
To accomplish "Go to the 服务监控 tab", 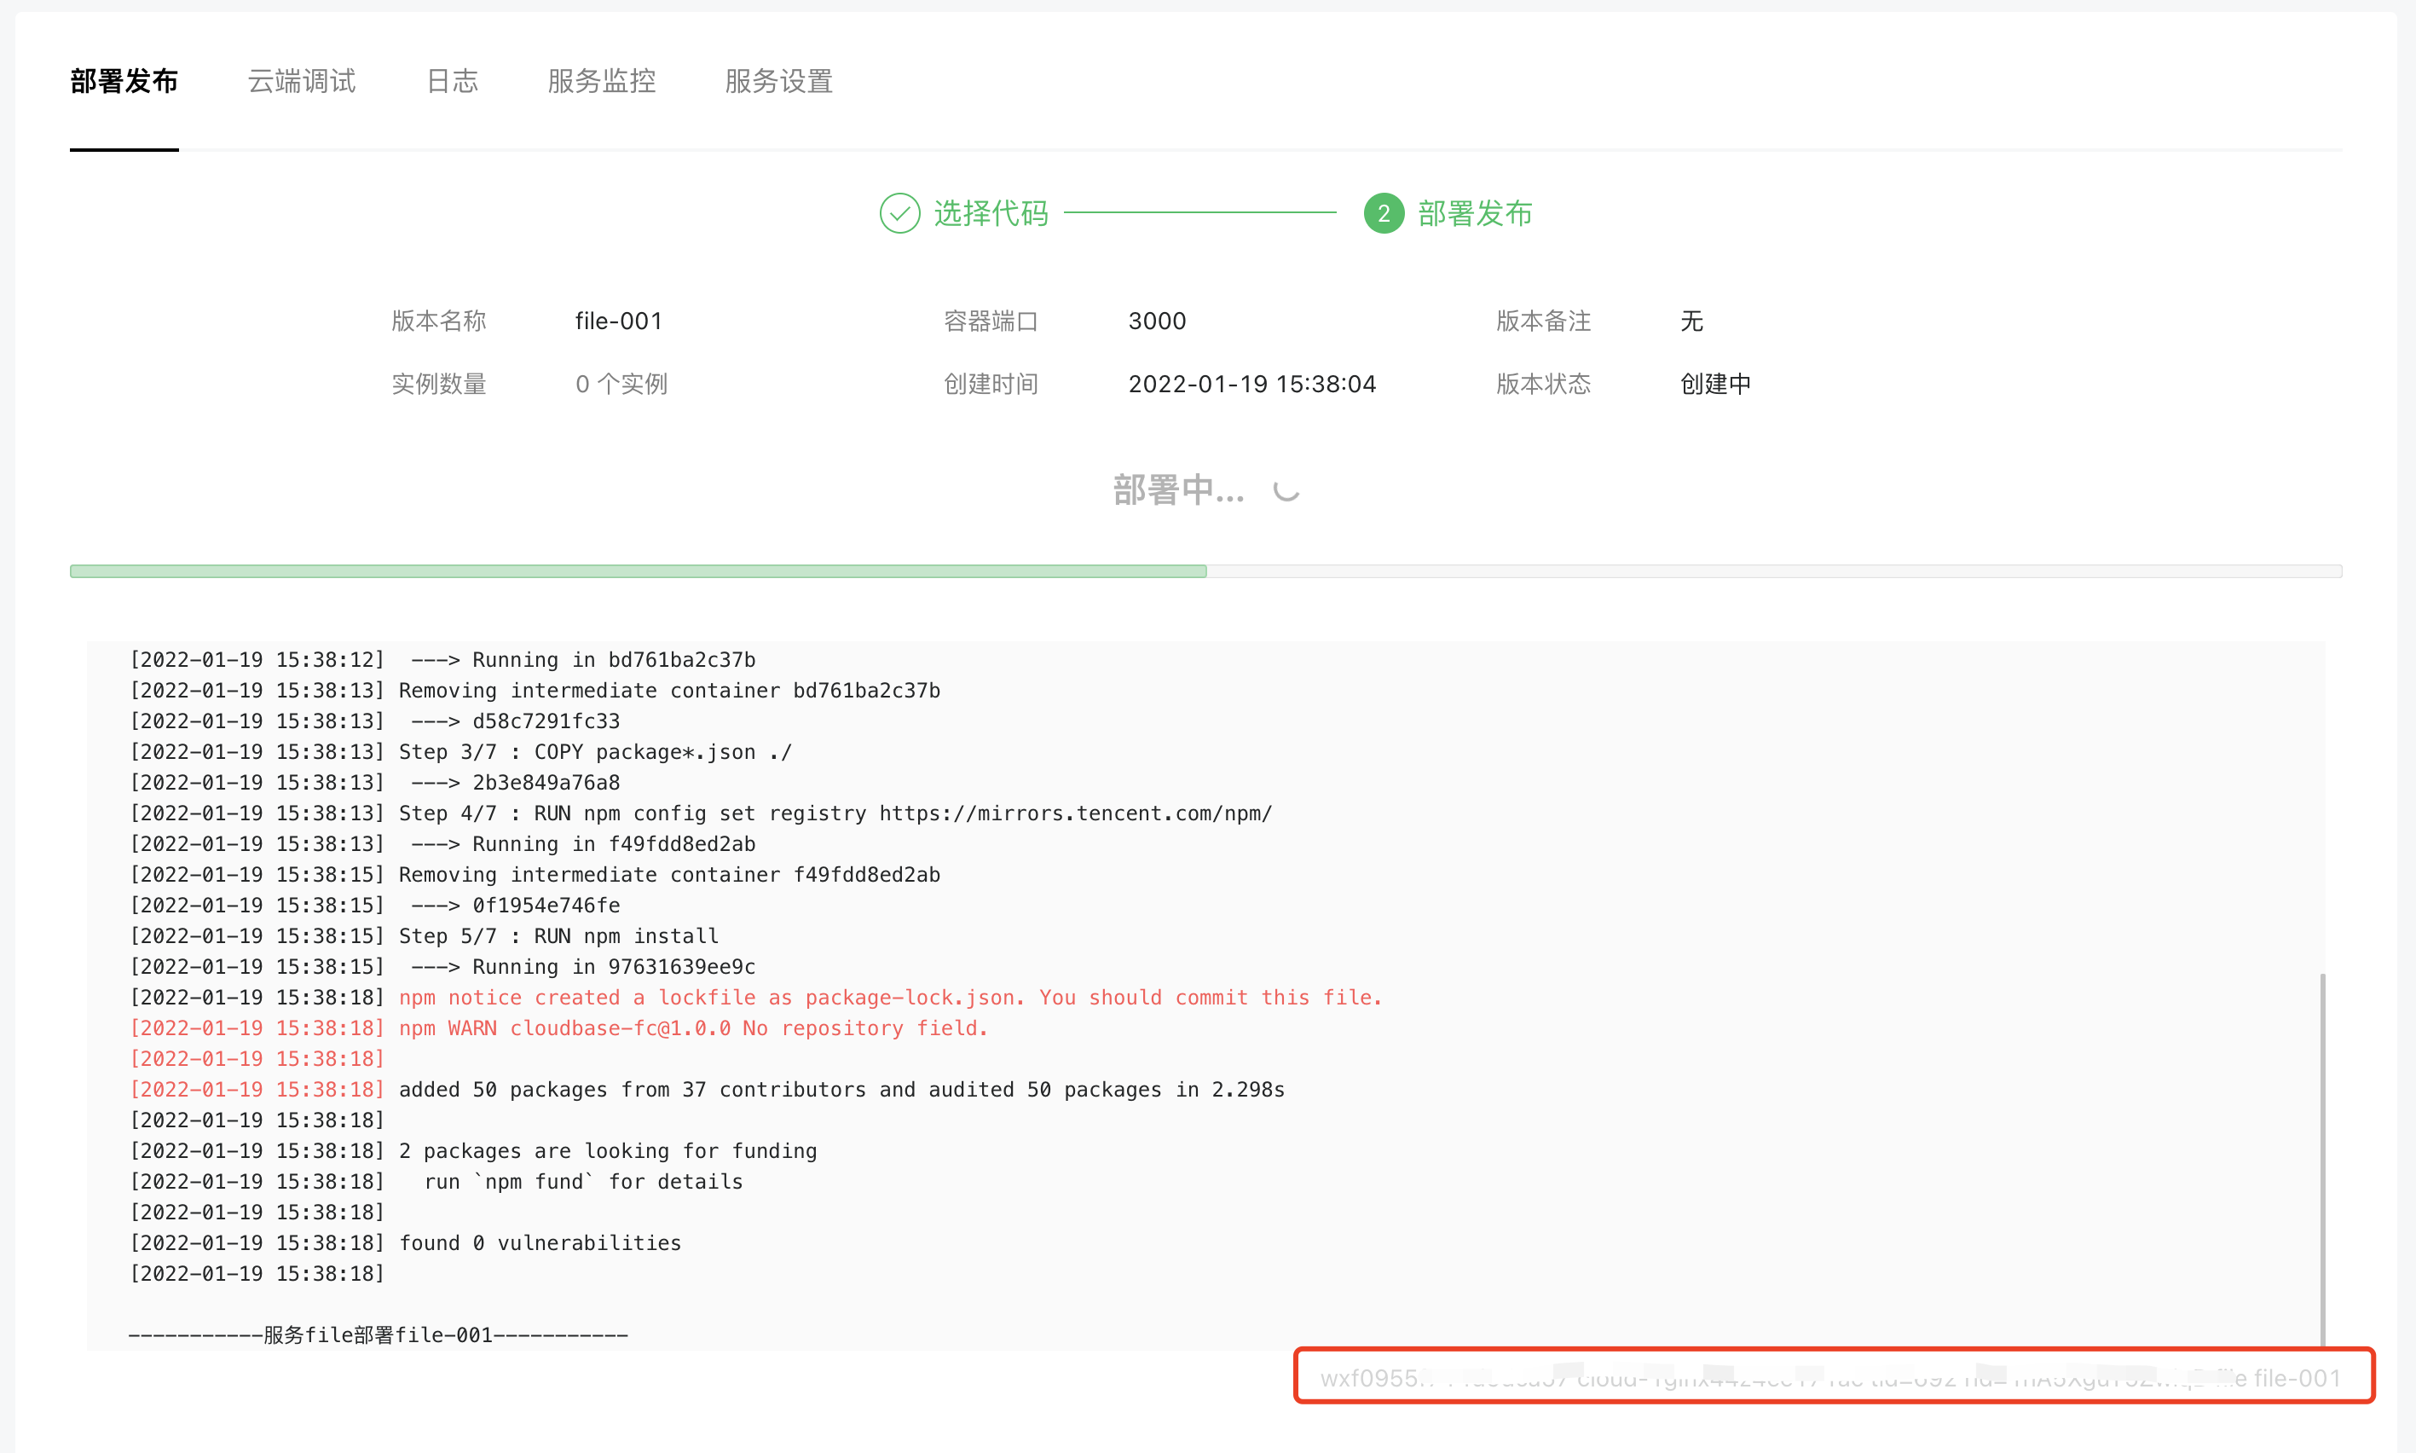I will click(601, 80).
